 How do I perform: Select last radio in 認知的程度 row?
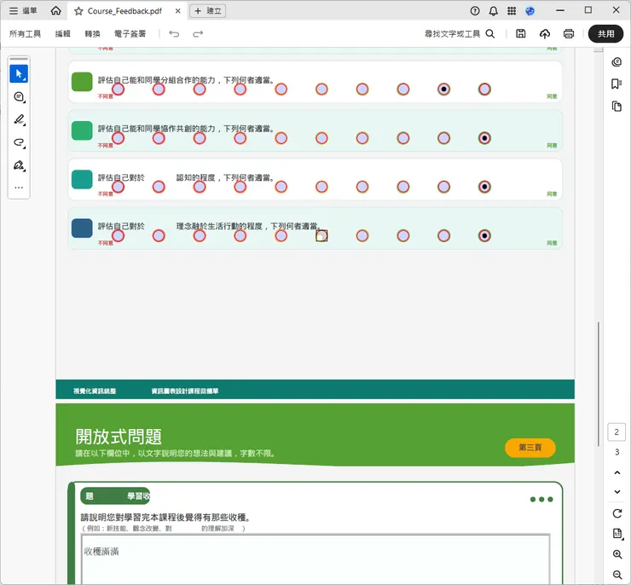[x=484, y=187]
